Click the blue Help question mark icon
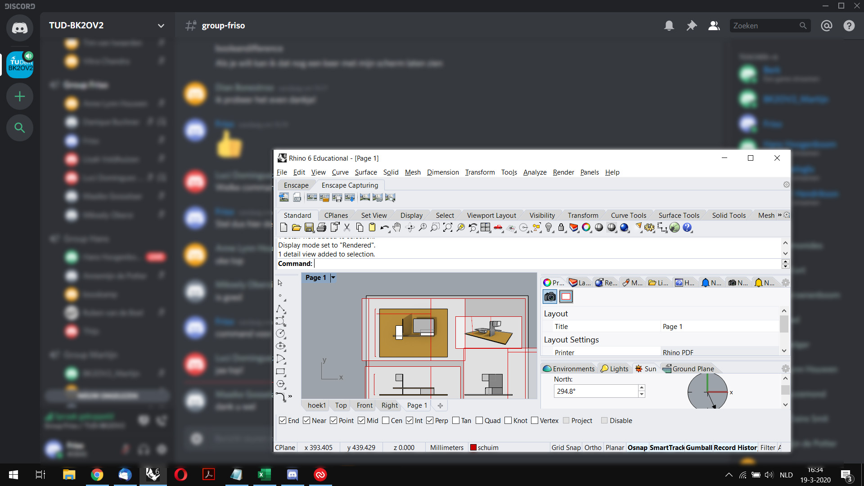The height and width of the screenshot is (486, 864). tap(687, 228)
